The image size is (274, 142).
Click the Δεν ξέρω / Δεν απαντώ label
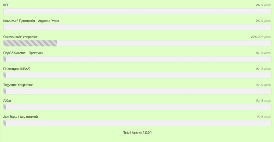click(x=21, y=117)
